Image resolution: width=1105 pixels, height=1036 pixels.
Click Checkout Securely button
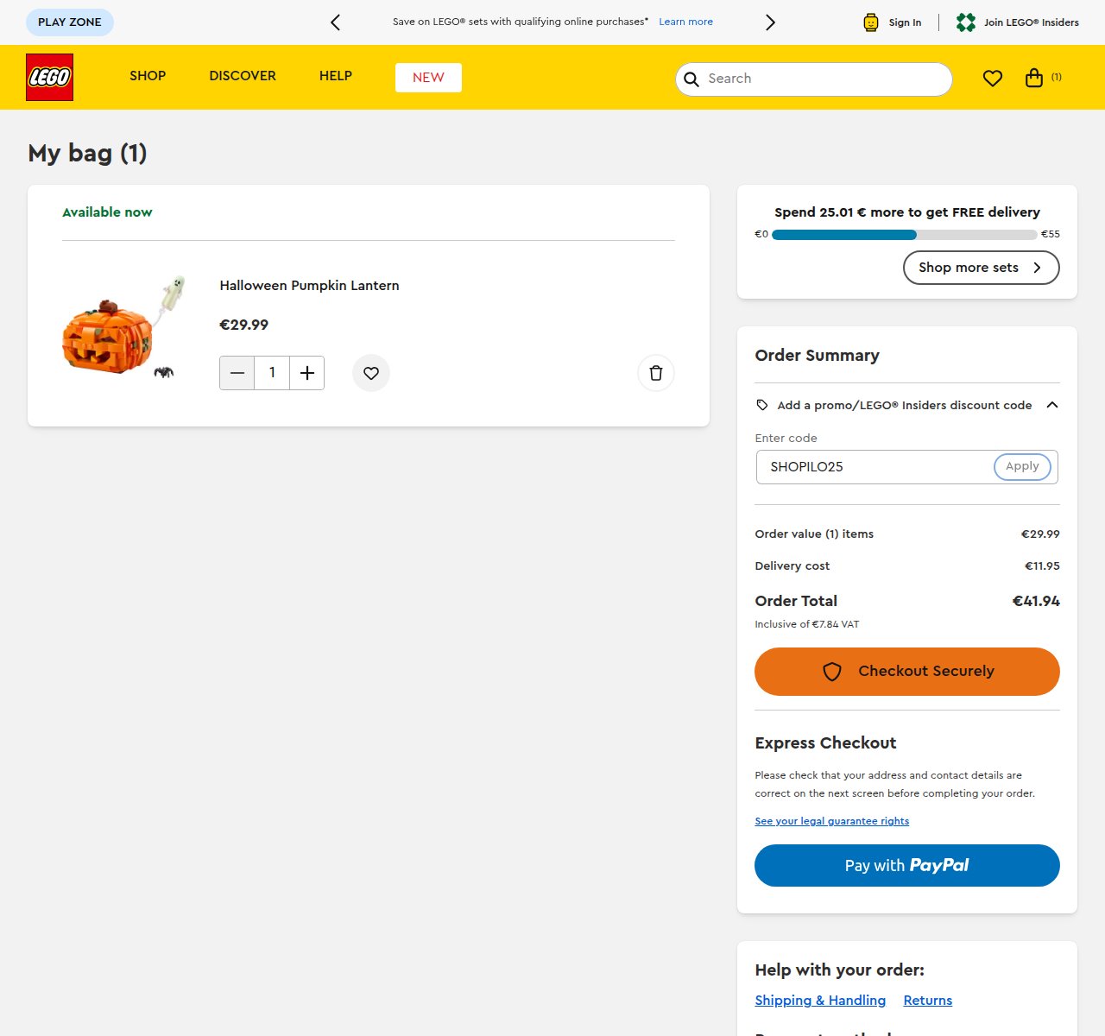[907, 672]
